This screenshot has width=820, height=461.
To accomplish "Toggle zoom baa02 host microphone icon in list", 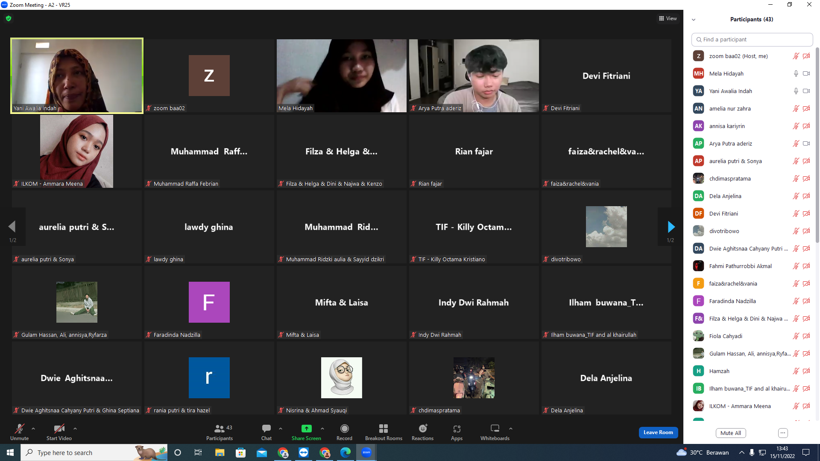I will pyautogui.click(x=796, y=56).
